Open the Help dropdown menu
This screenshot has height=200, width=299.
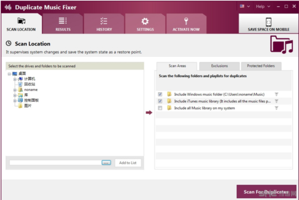pyautogui.click(x=263, y=6)
